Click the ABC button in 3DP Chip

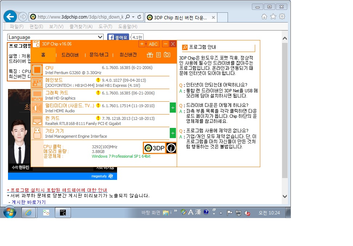point(153,44)
